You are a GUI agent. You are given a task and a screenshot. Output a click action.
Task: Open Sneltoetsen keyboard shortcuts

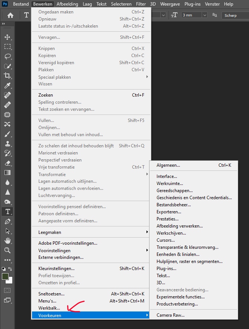91,294
